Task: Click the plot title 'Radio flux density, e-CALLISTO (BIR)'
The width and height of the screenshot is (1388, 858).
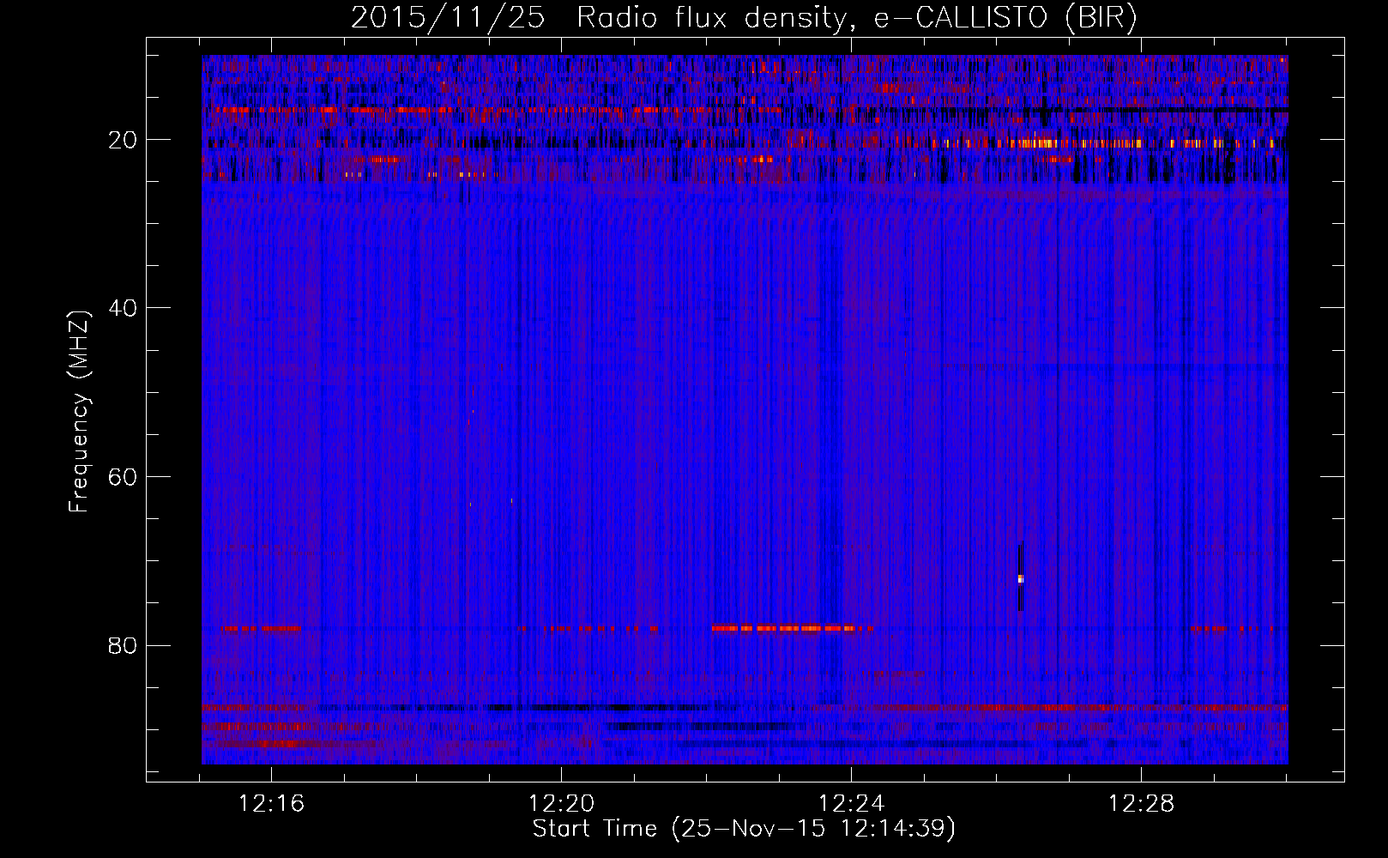Action: pos(856,18)
